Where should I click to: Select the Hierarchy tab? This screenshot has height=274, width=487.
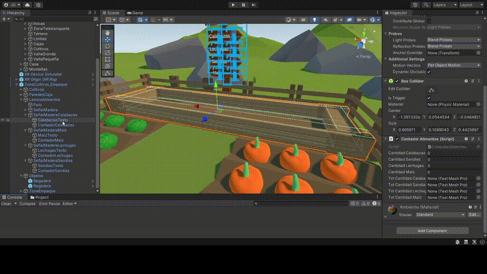(13, 13)
